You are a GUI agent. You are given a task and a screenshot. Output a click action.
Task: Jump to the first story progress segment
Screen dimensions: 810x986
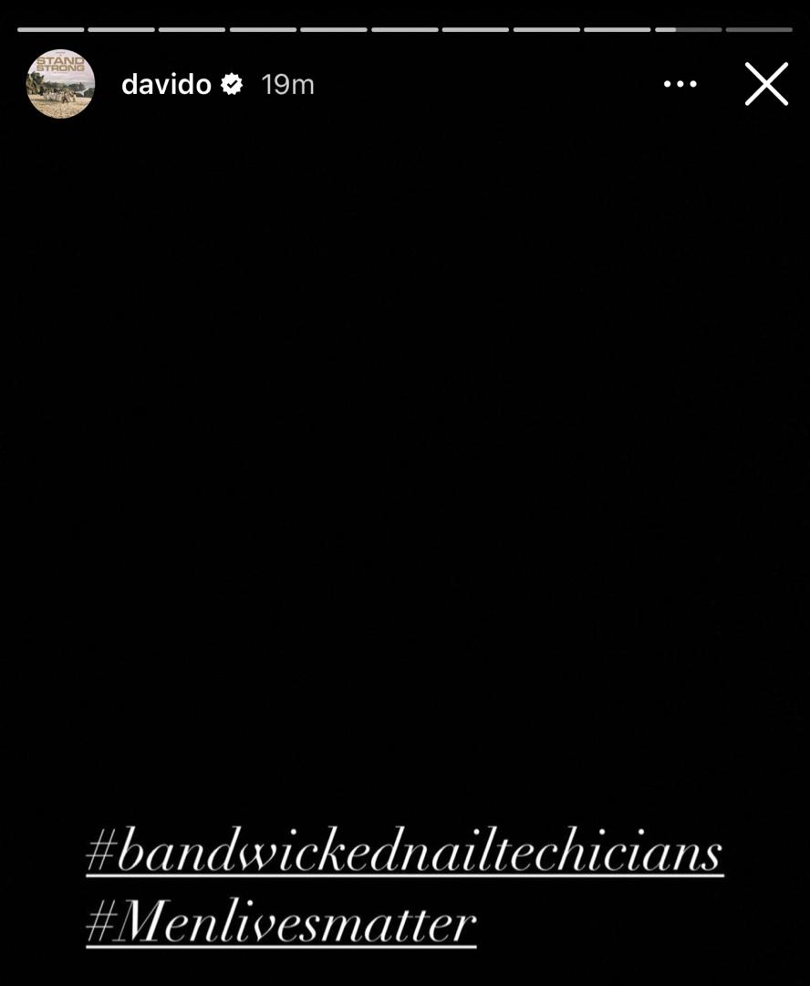coord(50,29)
